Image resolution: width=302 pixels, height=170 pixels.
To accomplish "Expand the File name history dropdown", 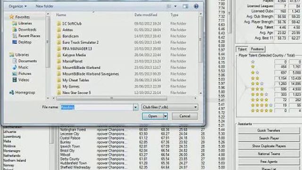I will (135, 107).
